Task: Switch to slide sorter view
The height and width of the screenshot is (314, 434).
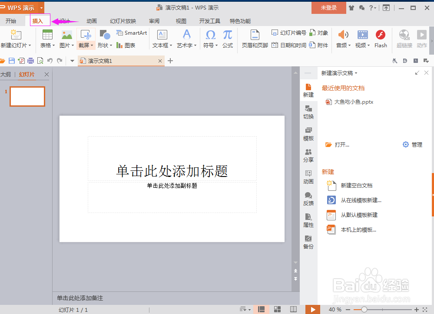Action: click(277, 309)
